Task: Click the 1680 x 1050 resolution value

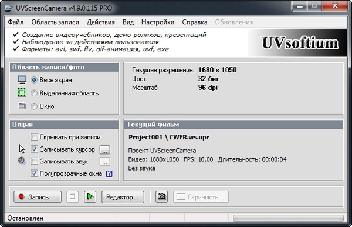Action: click(x=217, y=70)
